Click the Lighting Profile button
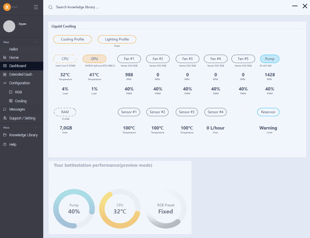 point(117,39)
